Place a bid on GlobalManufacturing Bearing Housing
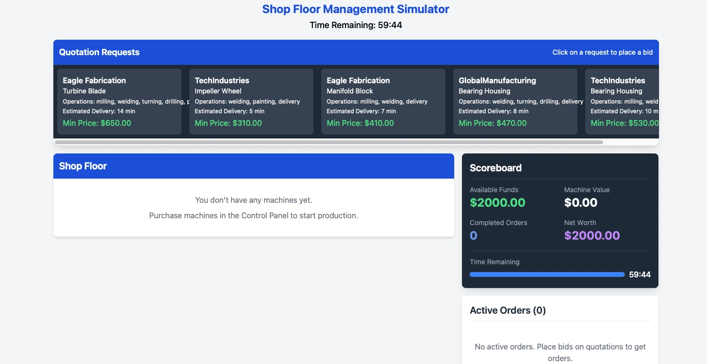 click(515, 101)
